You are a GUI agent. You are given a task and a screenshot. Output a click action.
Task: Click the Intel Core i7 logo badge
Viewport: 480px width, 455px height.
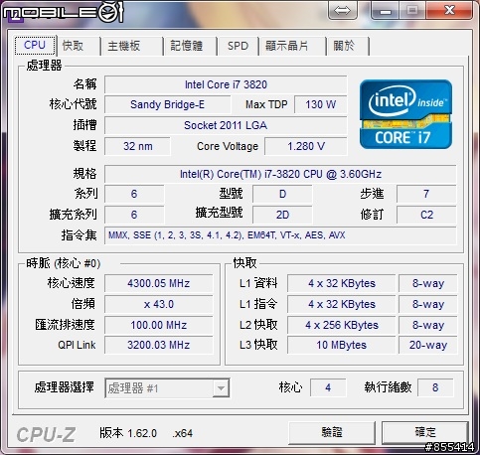pos(405,114)
